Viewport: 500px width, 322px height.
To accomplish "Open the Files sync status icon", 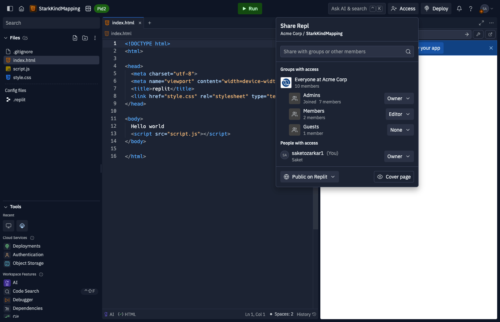I will pyautogui.click(x=25, y=38).
